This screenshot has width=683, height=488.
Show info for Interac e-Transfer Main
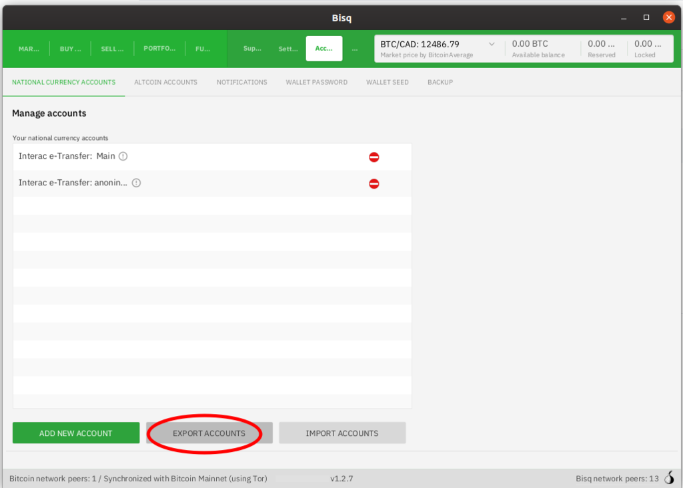pos(123,157)
